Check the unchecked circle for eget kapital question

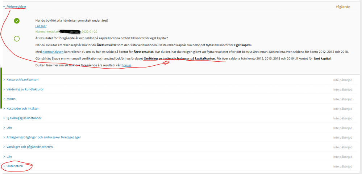17,39
